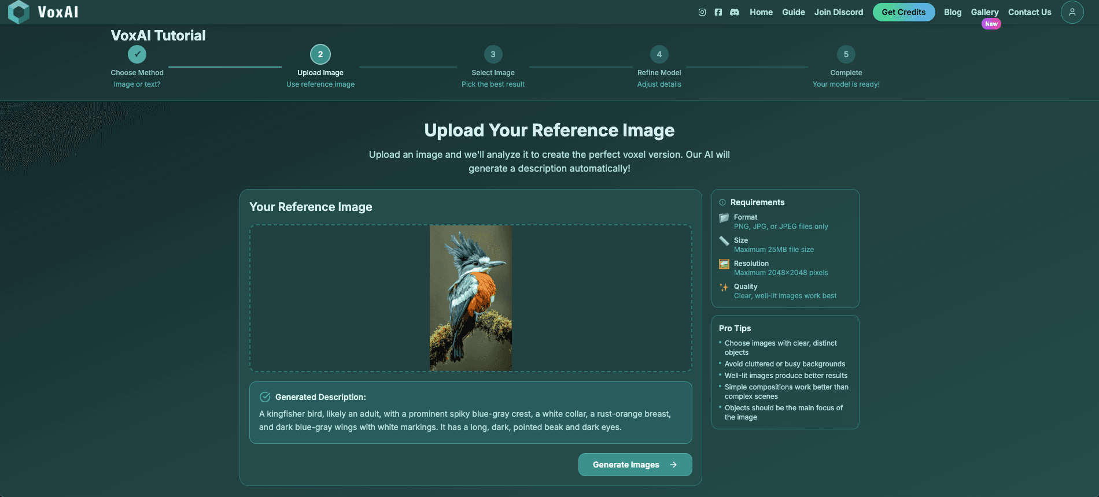The height and width of the screenshot is (497, 1099).
Task: Click the Size ruler icon
Action: [724, 241]
